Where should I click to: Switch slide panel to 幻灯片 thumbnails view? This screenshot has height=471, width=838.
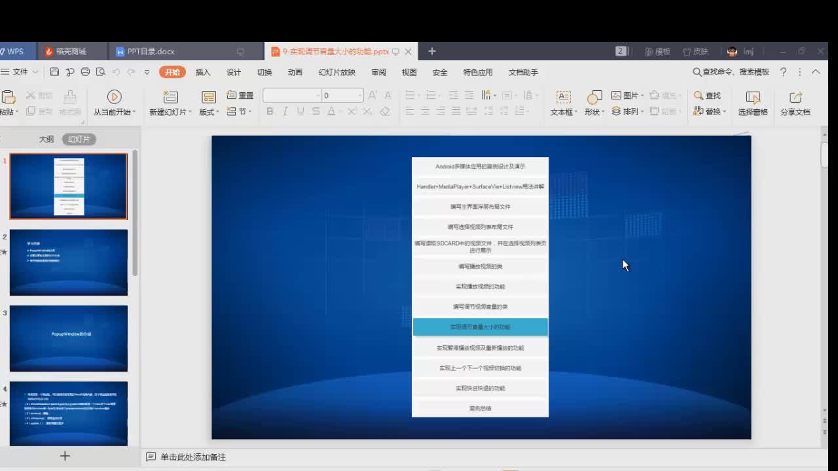tap(79, 139)
